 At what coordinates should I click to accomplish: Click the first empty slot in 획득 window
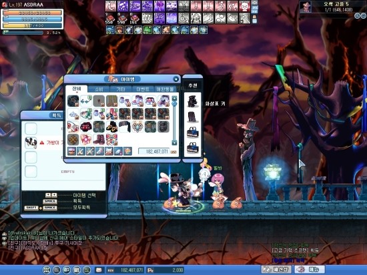point(31,129)
